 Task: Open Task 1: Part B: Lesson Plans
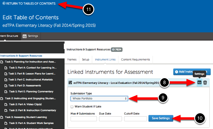[32, 74]
